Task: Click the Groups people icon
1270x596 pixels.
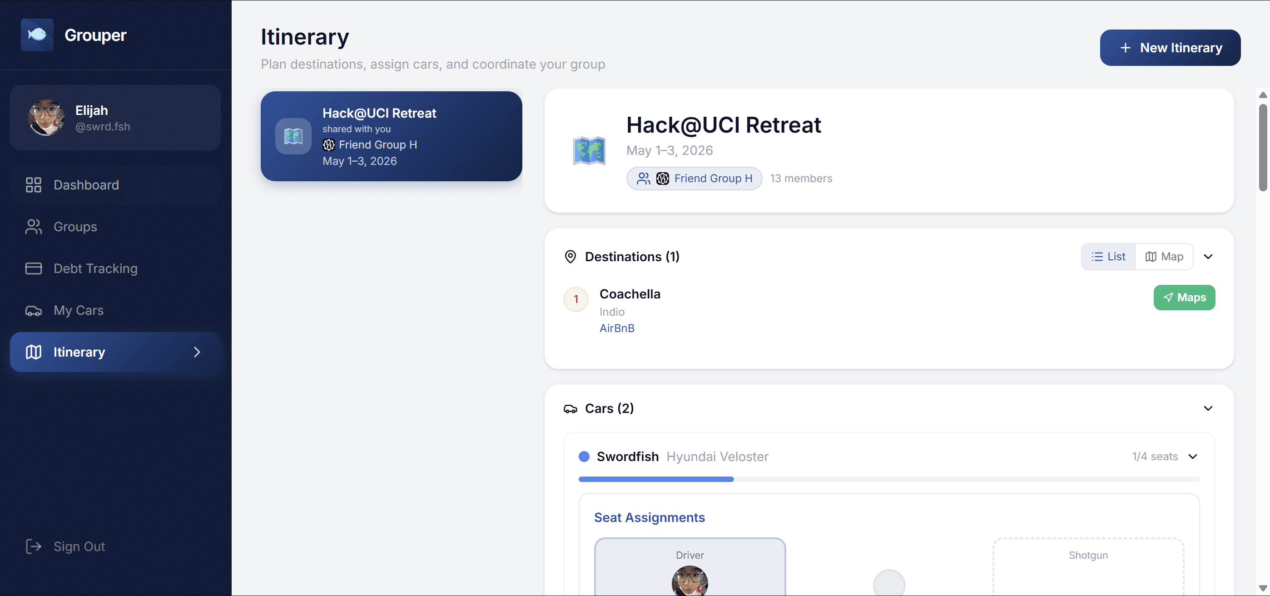Action: pyautogui.click(x=34, y=227)
